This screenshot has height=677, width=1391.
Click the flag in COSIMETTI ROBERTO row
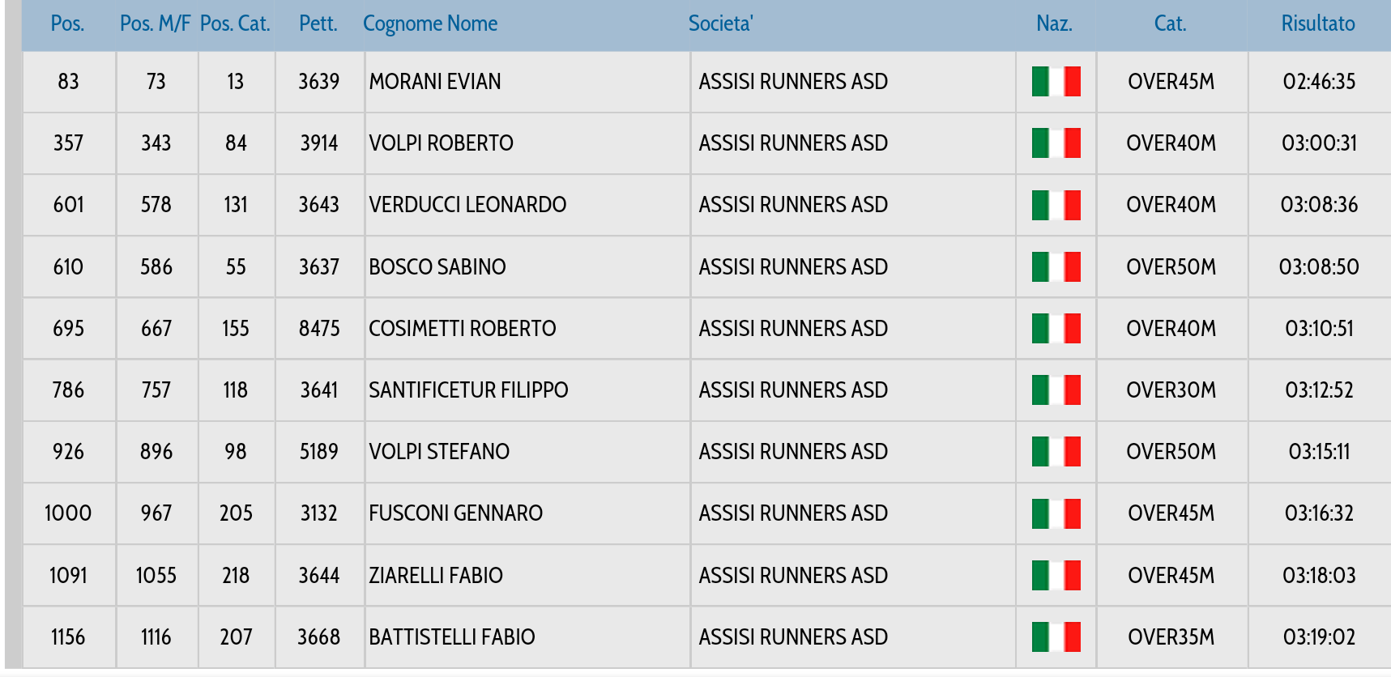[x=1056, y=328]
